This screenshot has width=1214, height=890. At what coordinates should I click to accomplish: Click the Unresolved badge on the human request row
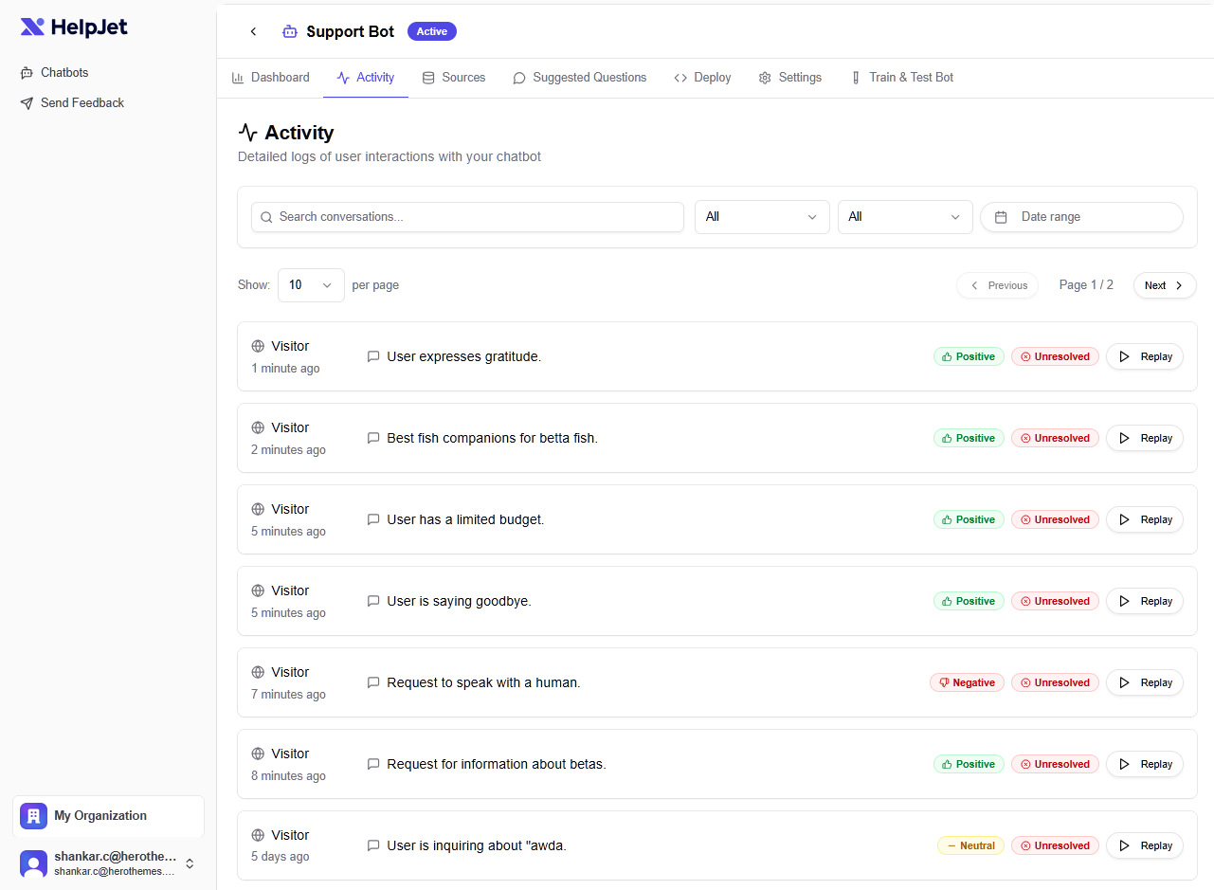1055,682
